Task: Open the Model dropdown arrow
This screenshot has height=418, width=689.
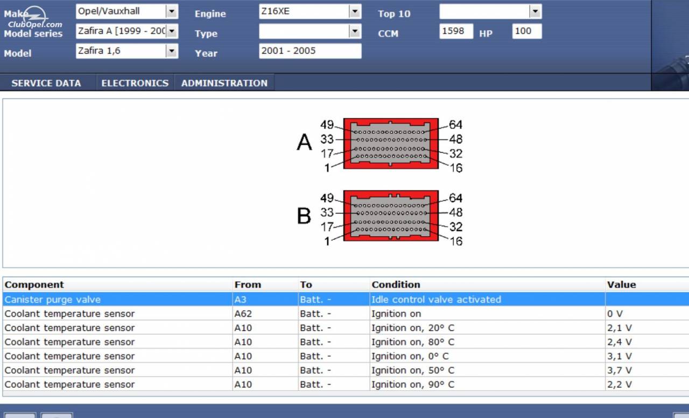Action: pos(172,51)
